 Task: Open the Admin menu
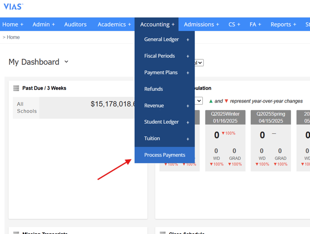point(43,24)
